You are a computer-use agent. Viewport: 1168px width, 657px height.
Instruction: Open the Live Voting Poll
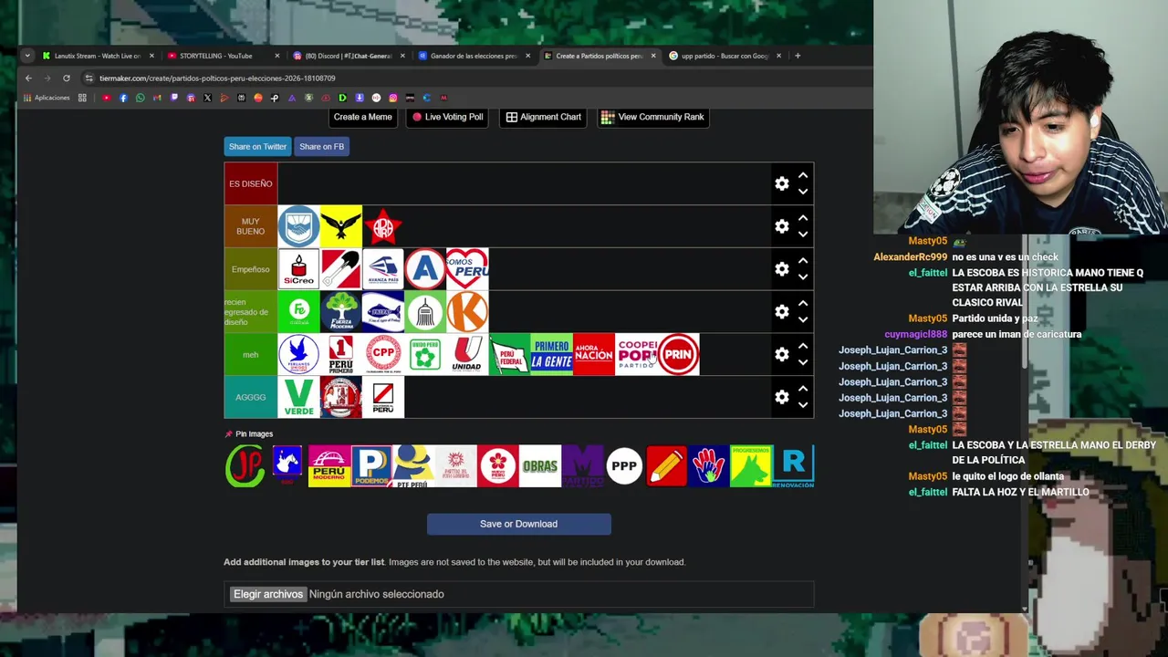[447, 117]
